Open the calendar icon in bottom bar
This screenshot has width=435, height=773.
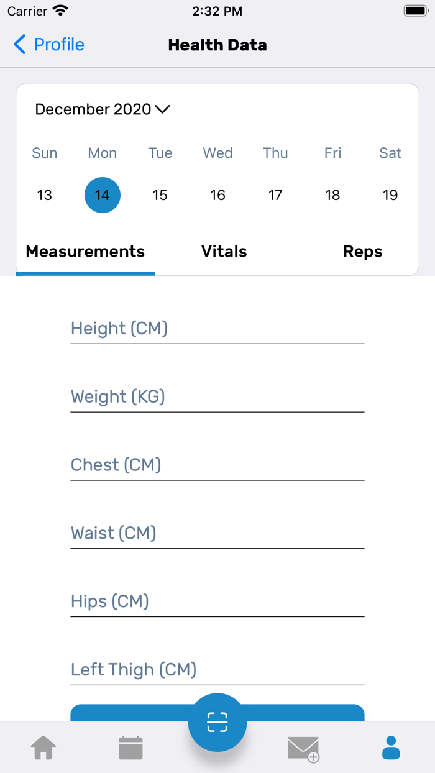tap(130, 748)
